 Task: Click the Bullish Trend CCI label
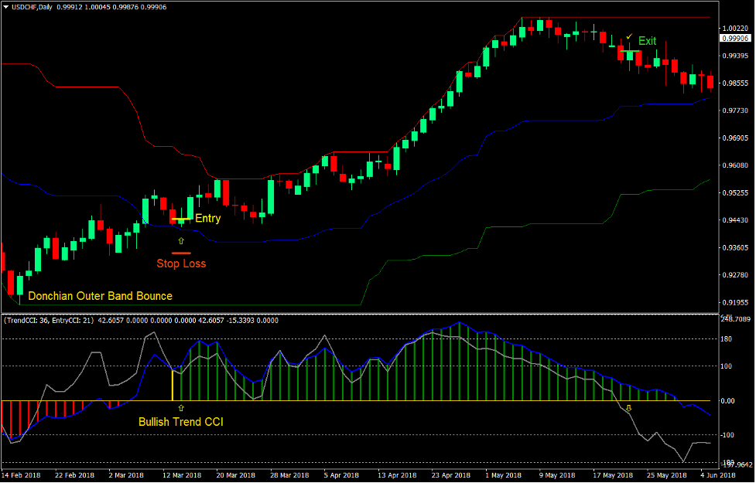(181, 422)
